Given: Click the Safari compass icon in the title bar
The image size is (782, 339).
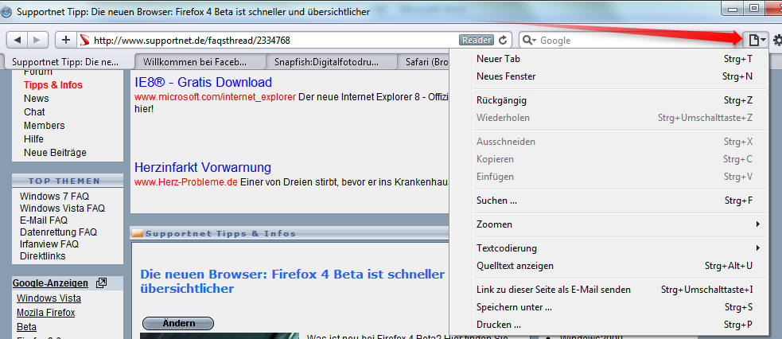Looking at the screenshot, I should [x=6, y=11].
